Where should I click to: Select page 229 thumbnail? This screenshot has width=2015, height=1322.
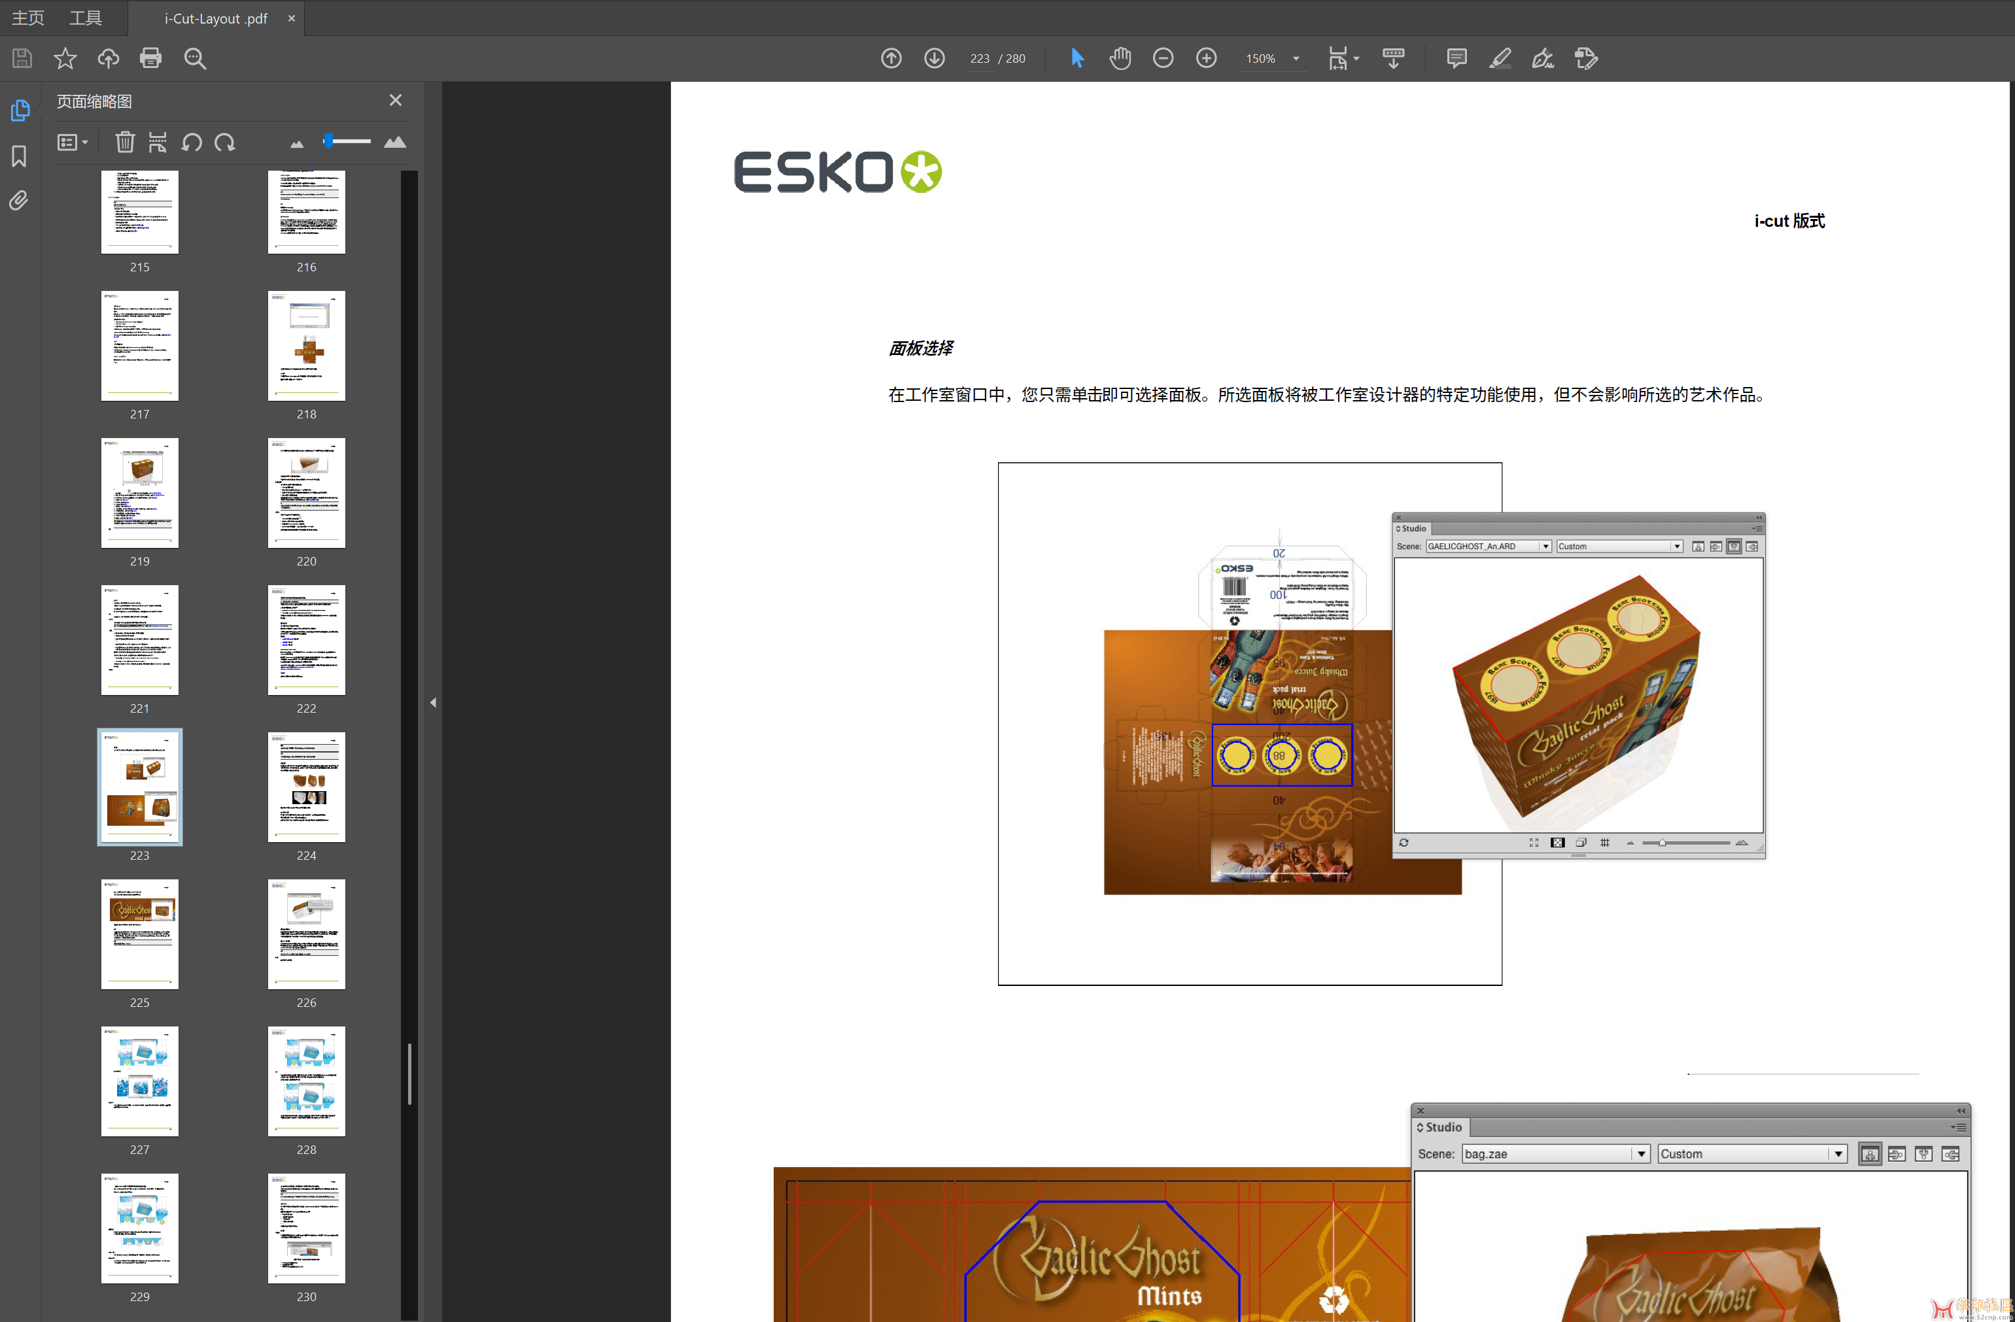point(140,1229)
